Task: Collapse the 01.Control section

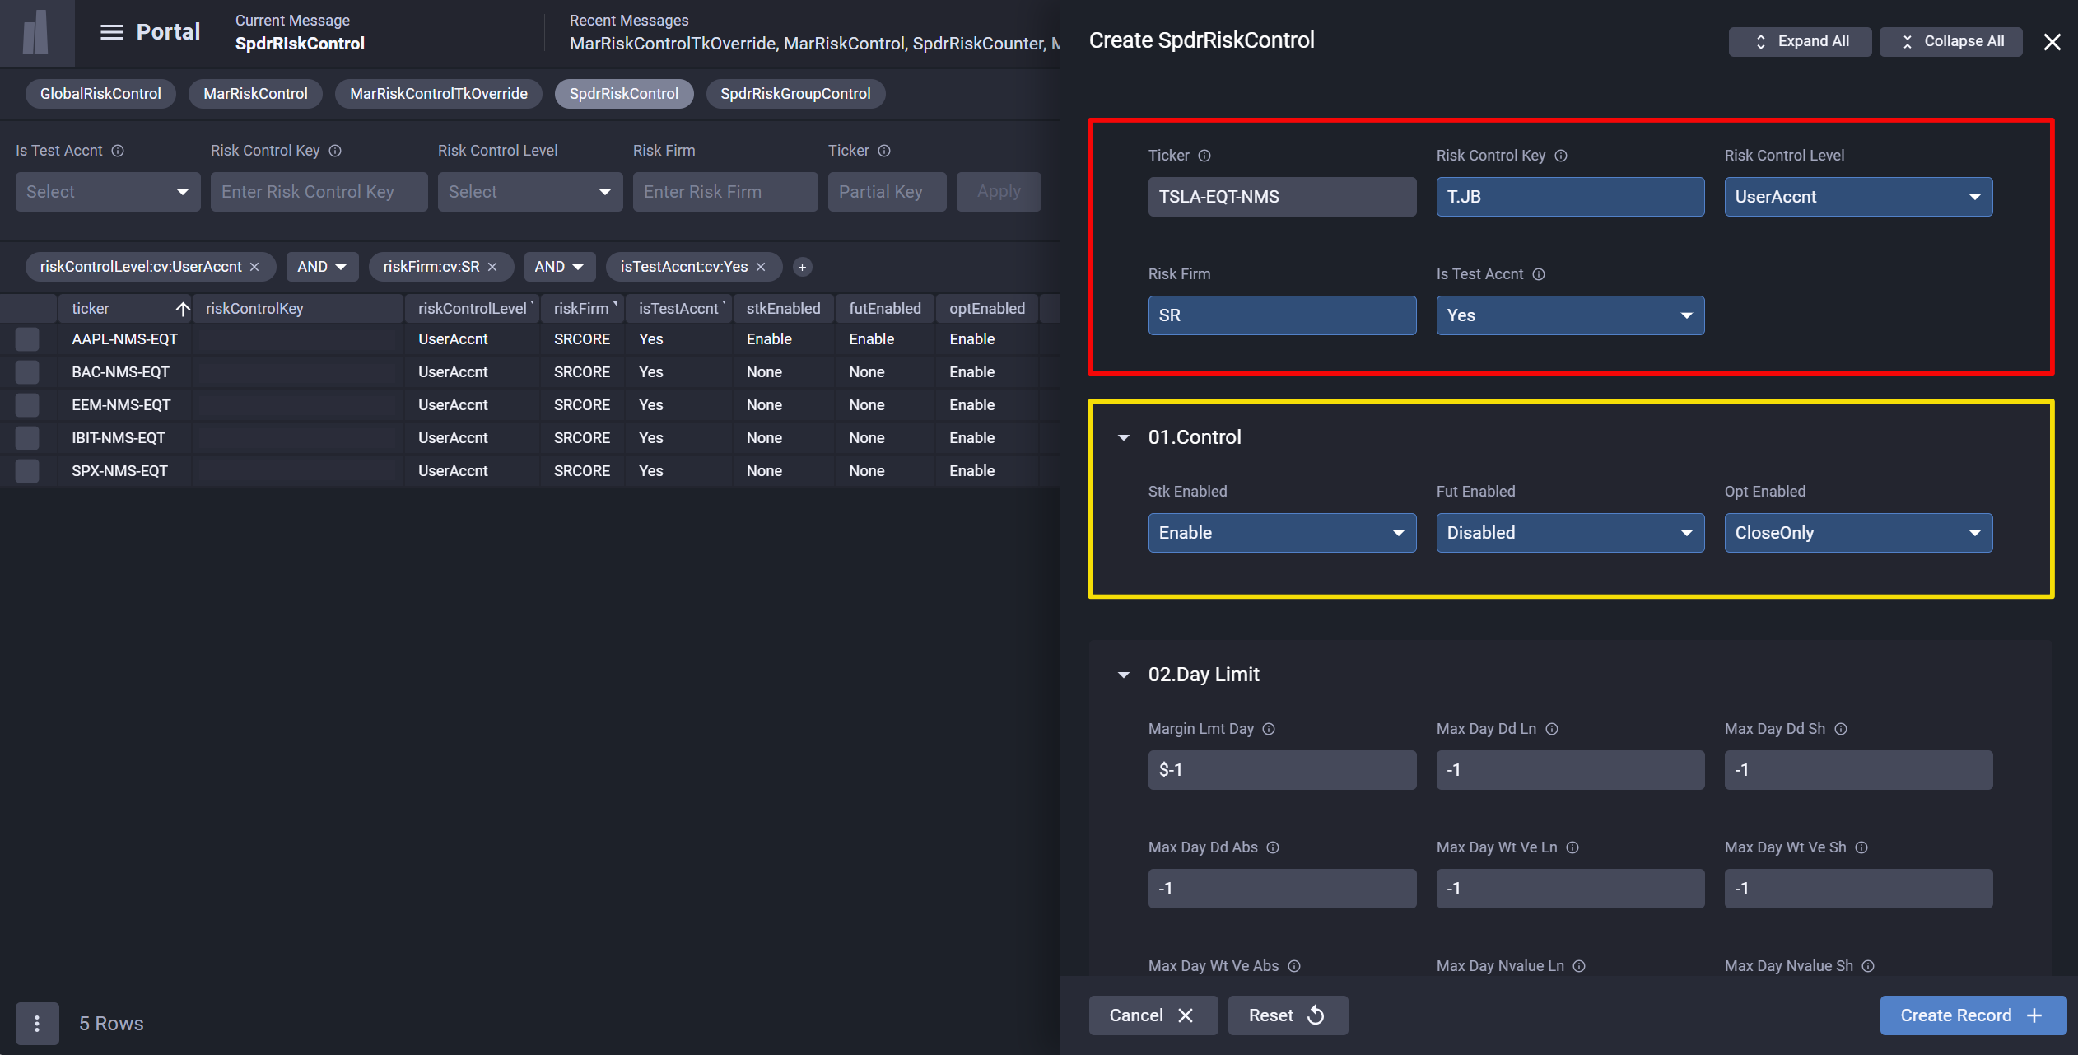Action: point(1123,437)
